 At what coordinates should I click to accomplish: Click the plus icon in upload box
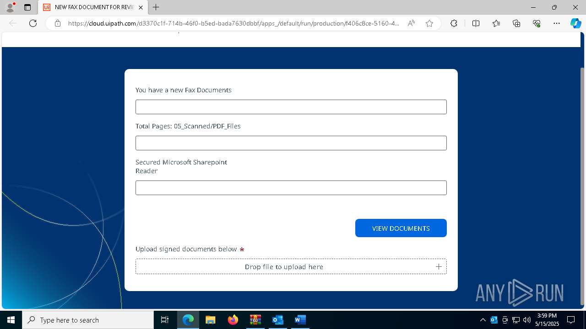coord(439,266)
